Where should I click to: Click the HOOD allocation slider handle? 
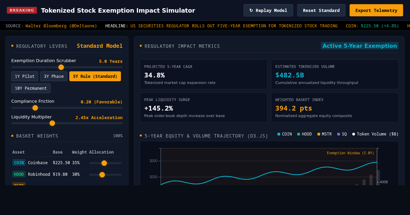(102, 175)
